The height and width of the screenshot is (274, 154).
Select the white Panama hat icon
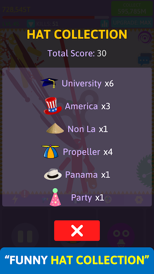click(53, 174)
